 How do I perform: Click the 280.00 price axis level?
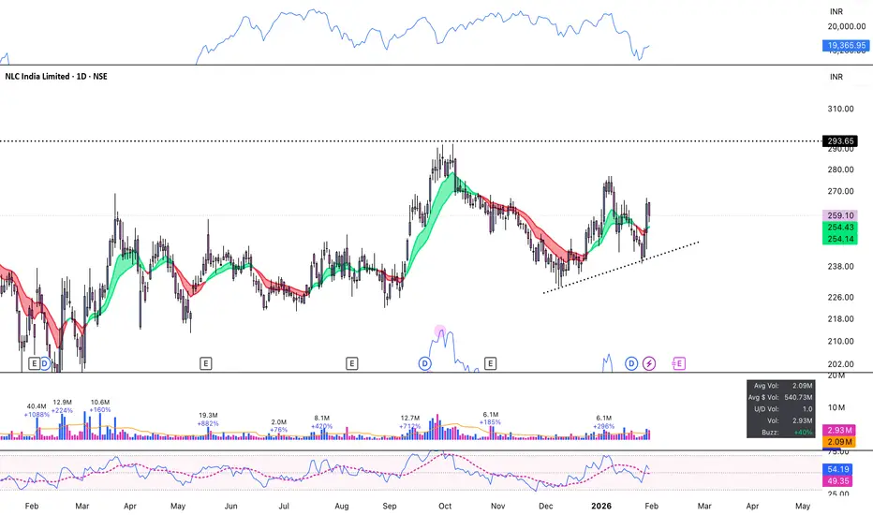pyautogui.click(x=840, y=169)
